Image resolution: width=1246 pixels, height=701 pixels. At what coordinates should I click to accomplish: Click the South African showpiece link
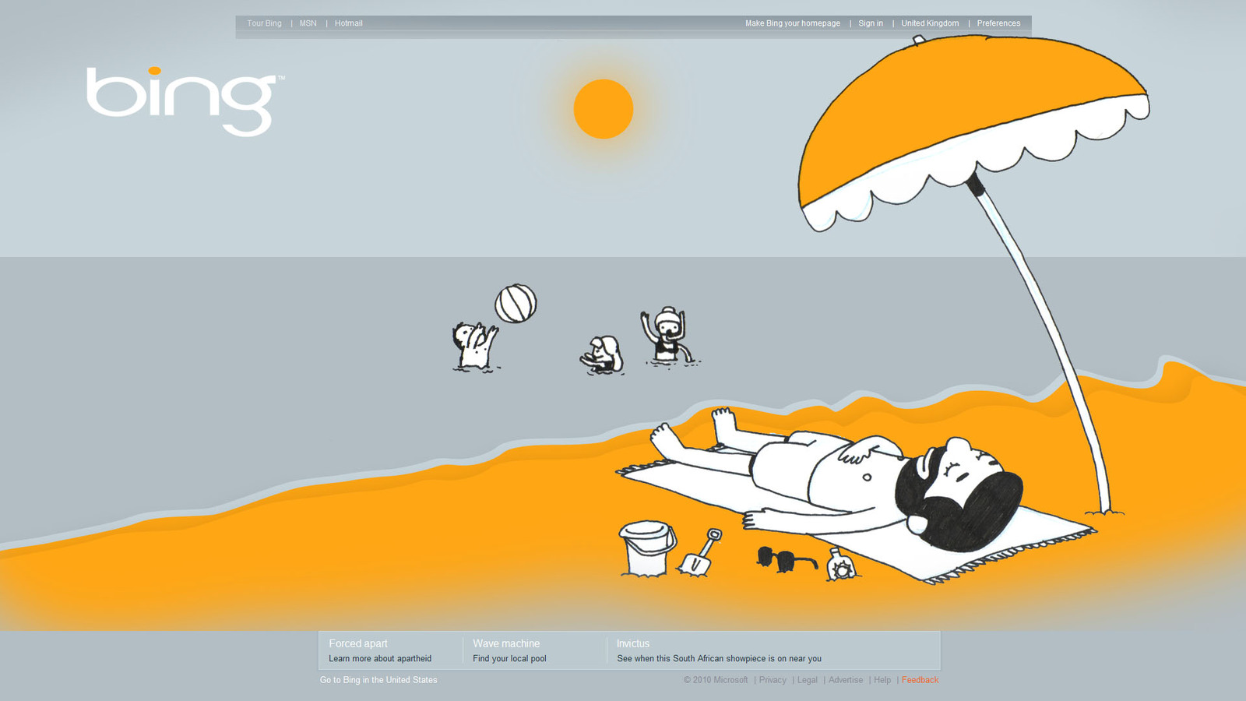coord(719,659)
